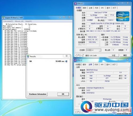Viewport: 133px width, 116px height.
Task: Open the About..(A) menu in Super PI
Action: (x=19, y=21)
